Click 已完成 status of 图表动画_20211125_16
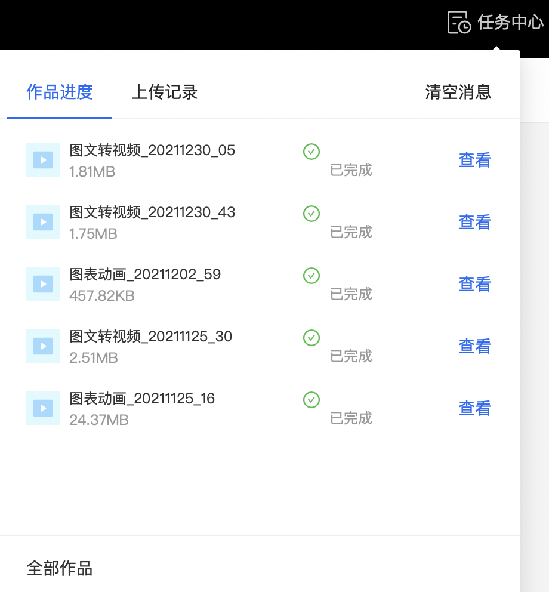Viewport: 549px width, 592px height. [x=351, y=418]
